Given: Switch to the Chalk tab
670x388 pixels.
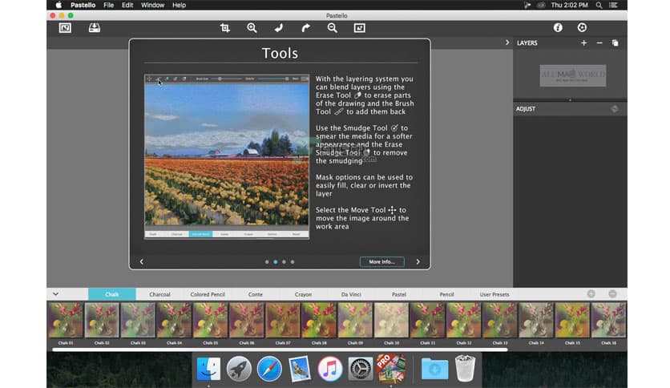Looking at the screenshot, I should coord(112,294).
